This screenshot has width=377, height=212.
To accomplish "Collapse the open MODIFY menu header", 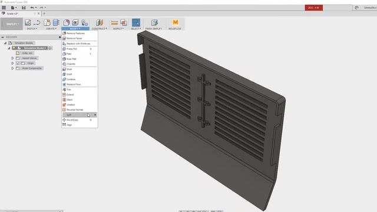I will pos(75,29).
